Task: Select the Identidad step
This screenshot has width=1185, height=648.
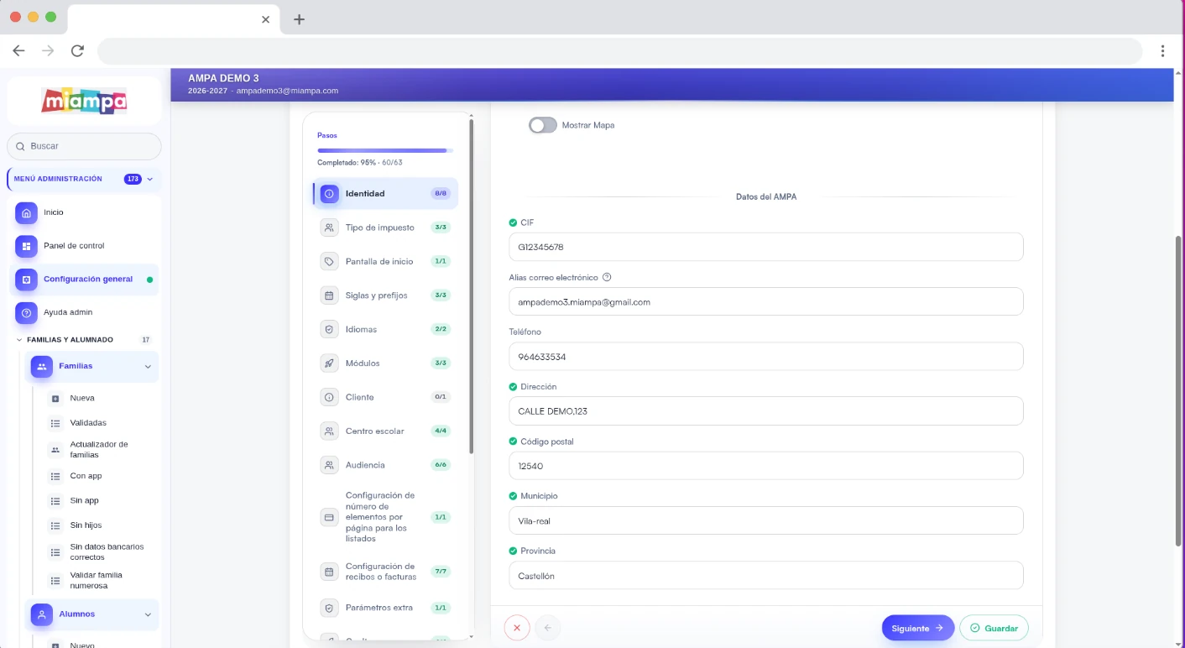Action: 386,194
